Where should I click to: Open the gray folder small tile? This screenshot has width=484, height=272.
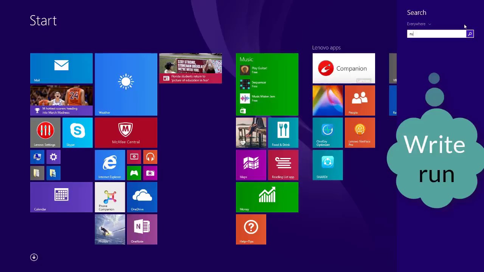tap(37, 173)
